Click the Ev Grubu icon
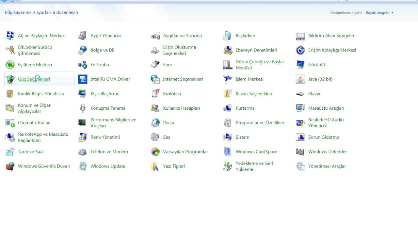Screen dimensions: 418x235 point(83,65)
